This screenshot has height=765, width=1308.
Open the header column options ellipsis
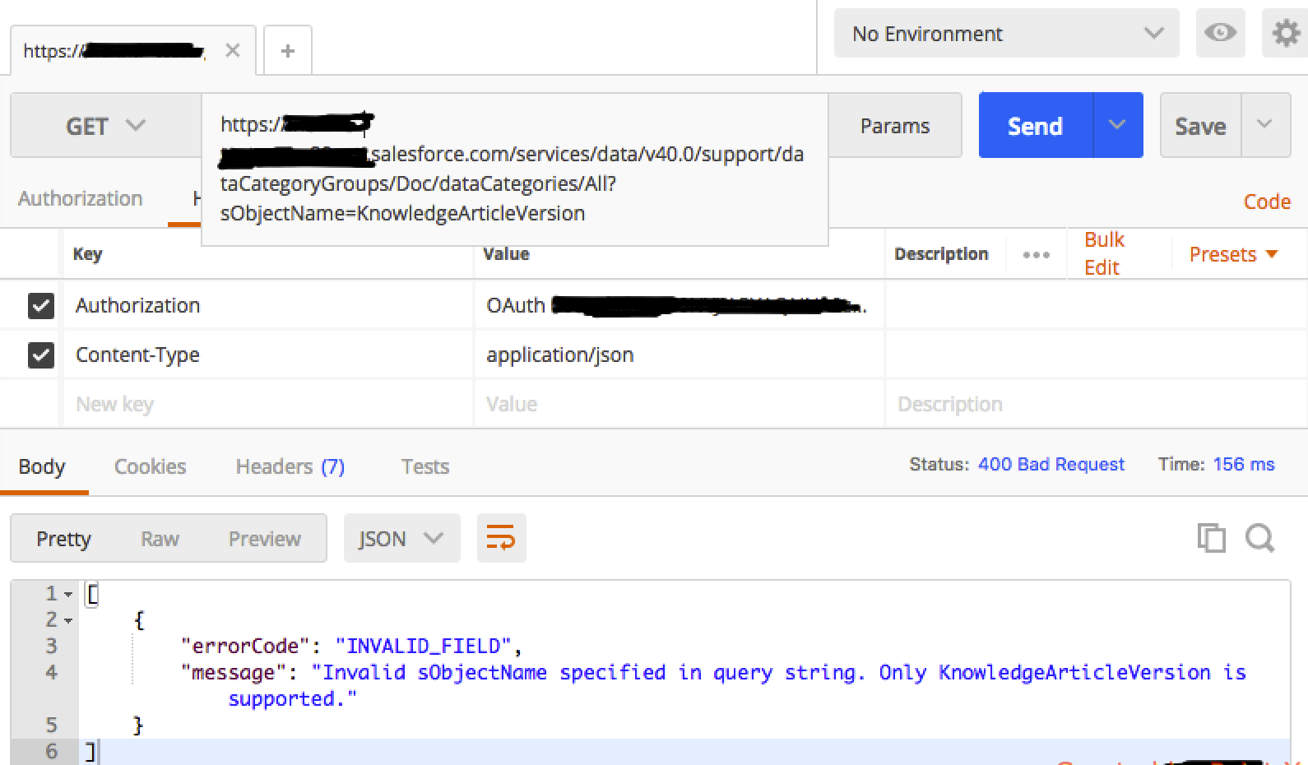point(1036,255)
